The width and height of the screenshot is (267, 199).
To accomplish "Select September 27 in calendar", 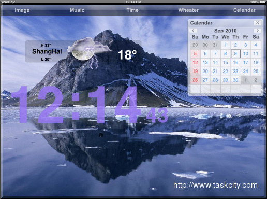I will 205,80.
